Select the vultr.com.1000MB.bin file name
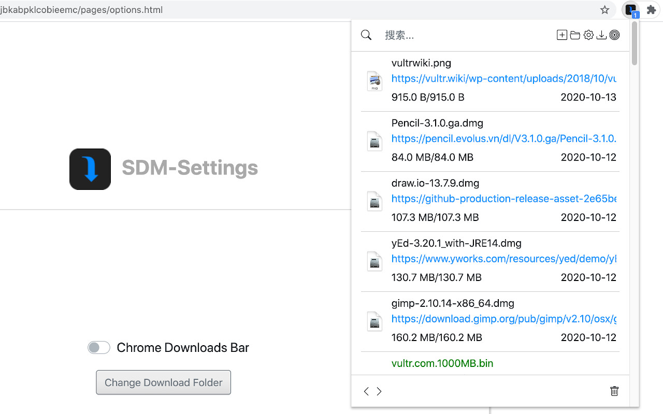Screen dimensions: 663x414 [442, 363]
